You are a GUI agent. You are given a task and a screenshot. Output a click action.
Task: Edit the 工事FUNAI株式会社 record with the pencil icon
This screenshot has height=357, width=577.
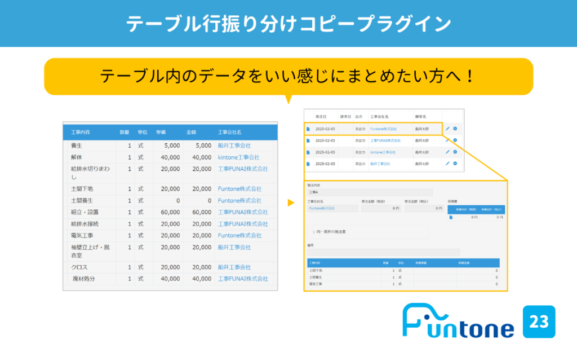448,140
